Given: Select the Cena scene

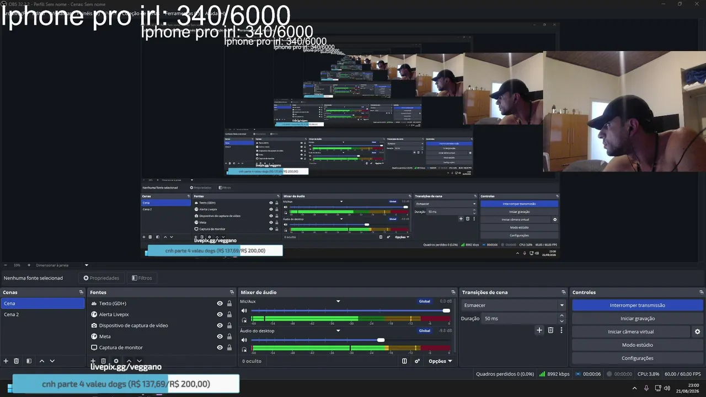Looking at the screenshot, I should coord(42,303).
